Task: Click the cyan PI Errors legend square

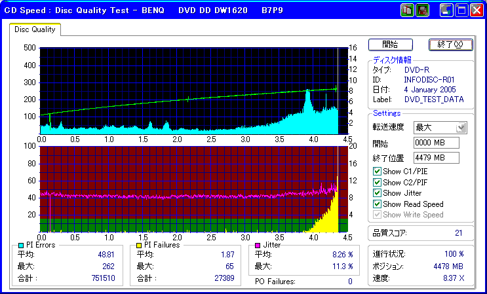Action: pyautogui.click(x=21, y=246)
